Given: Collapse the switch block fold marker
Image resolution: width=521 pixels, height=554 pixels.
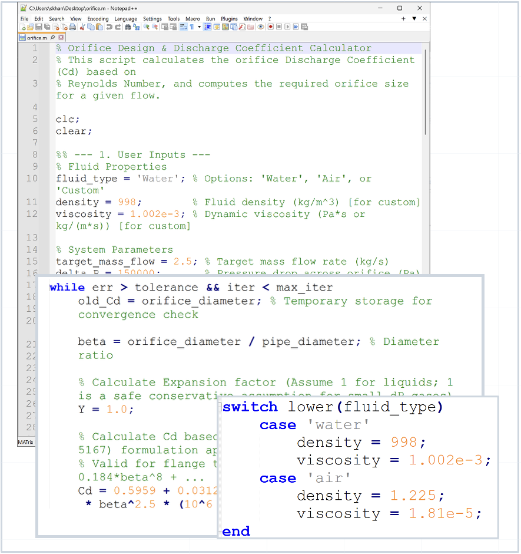Looking at the screenshot, I should click(220, 407).
